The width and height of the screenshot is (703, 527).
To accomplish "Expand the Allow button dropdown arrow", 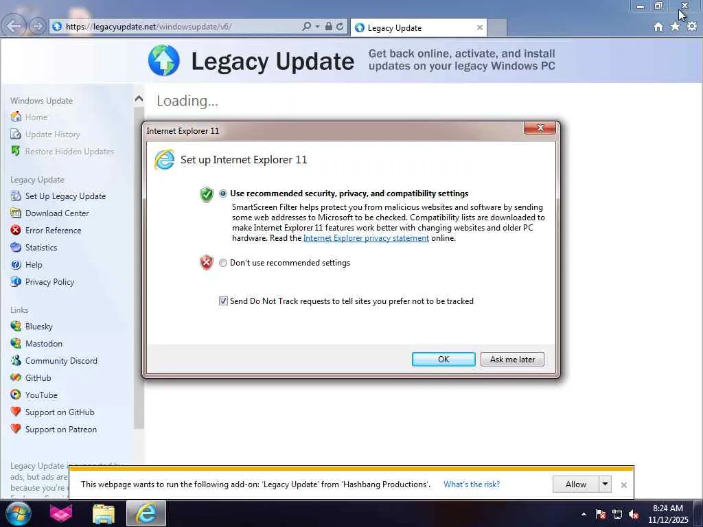I will 605,484.
